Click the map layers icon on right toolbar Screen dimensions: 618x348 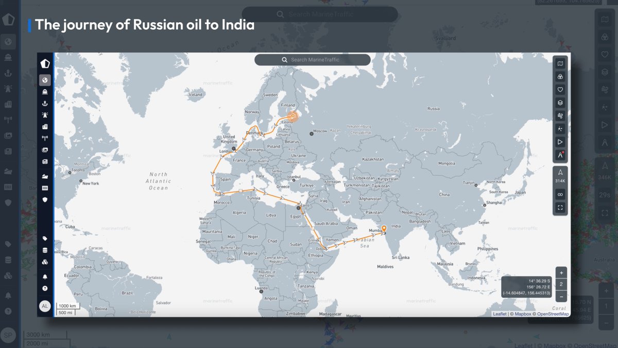[560, 102]
